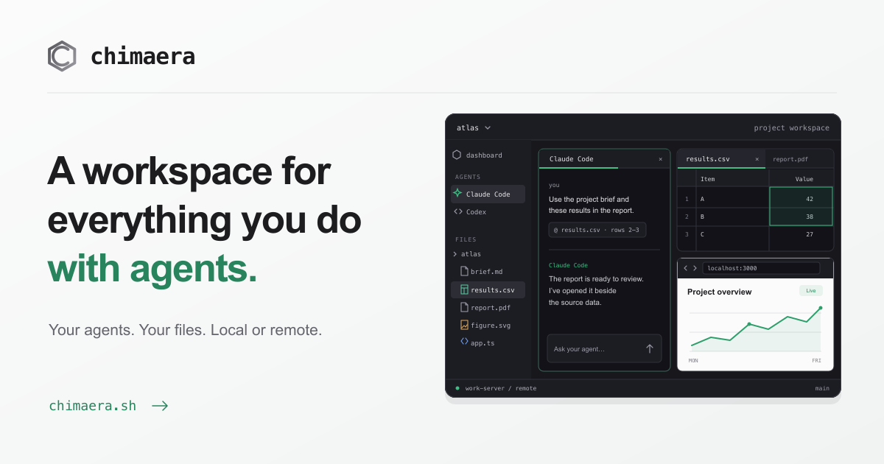Image resolution: width=884 pixels, height=464 pixels.
Task: Click the FRI axis label
Action: point(816,361)
